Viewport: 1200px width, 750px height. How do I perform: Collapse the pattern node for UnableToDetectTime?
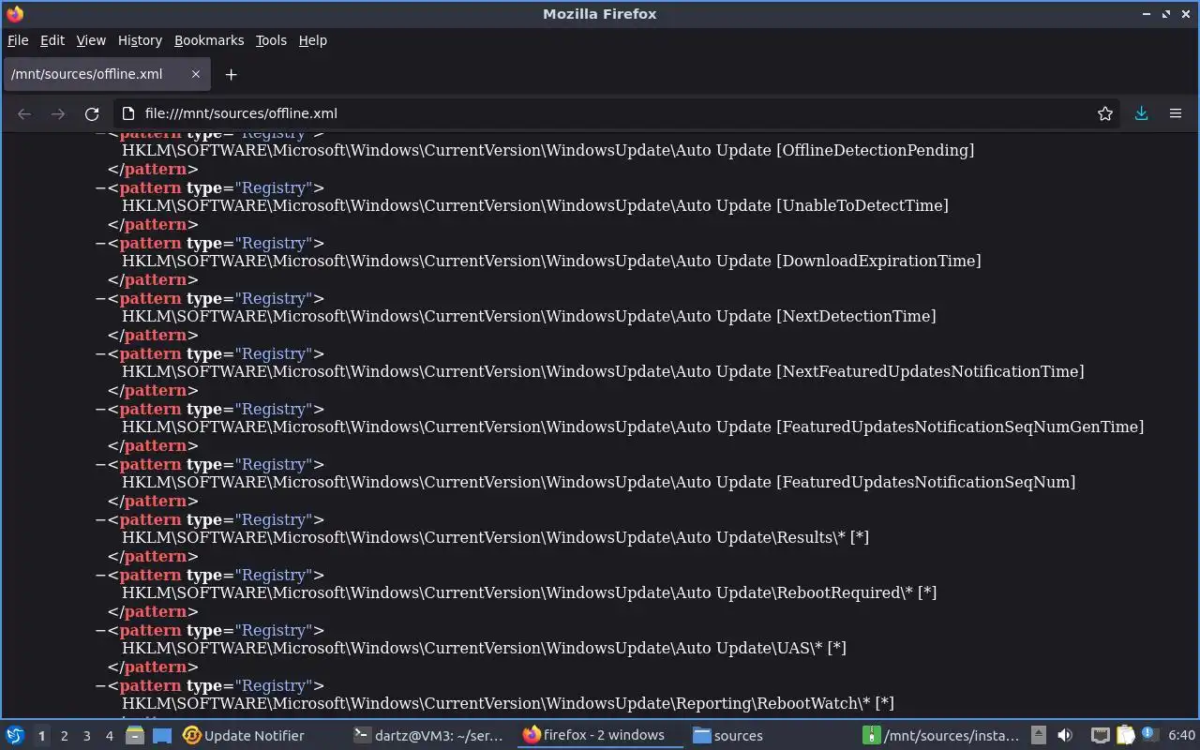100,187
